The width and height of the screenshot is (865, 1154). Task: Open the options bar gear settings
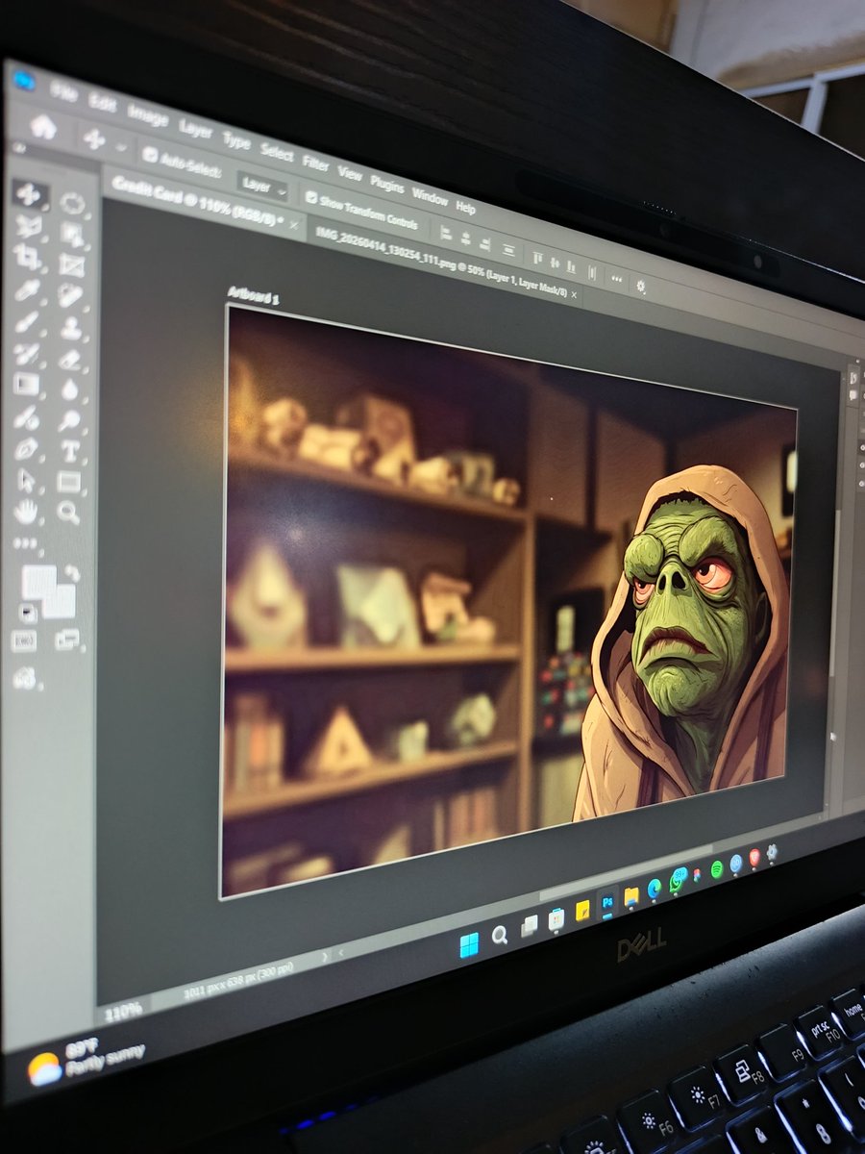[641, 286]
